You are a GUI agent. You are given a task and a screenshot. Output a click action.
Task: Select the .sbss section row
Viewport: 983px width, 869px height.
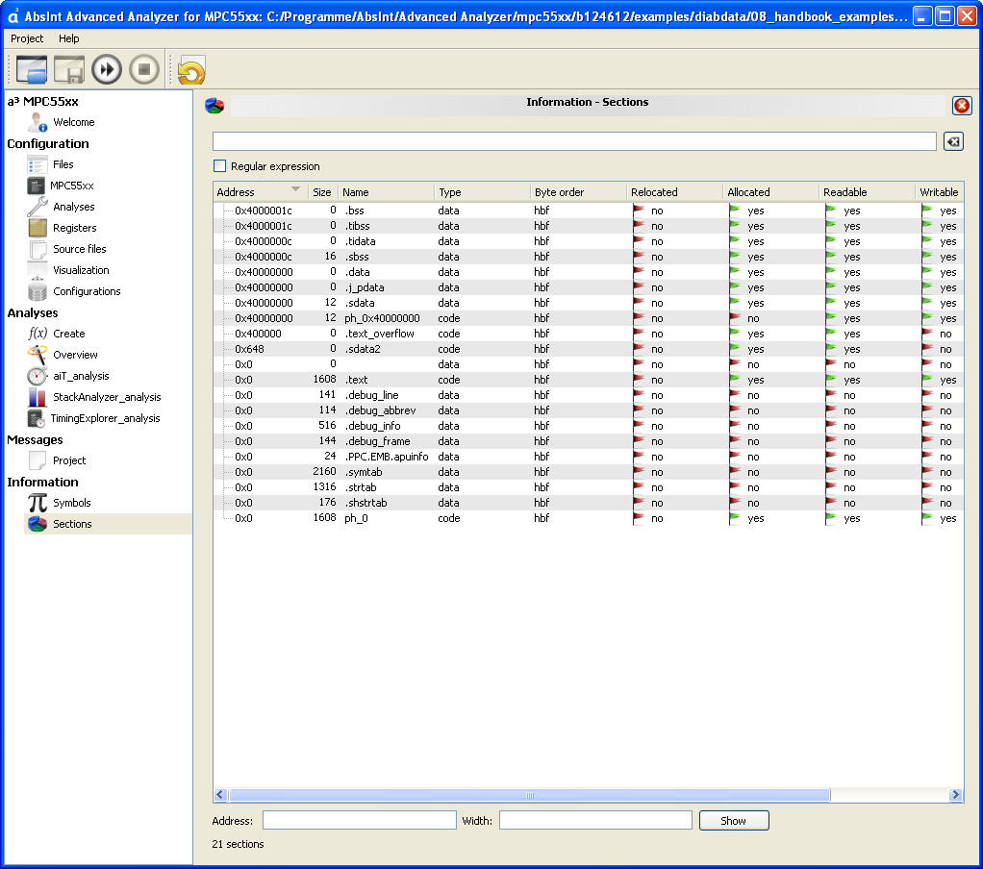(x=588, y=257)
